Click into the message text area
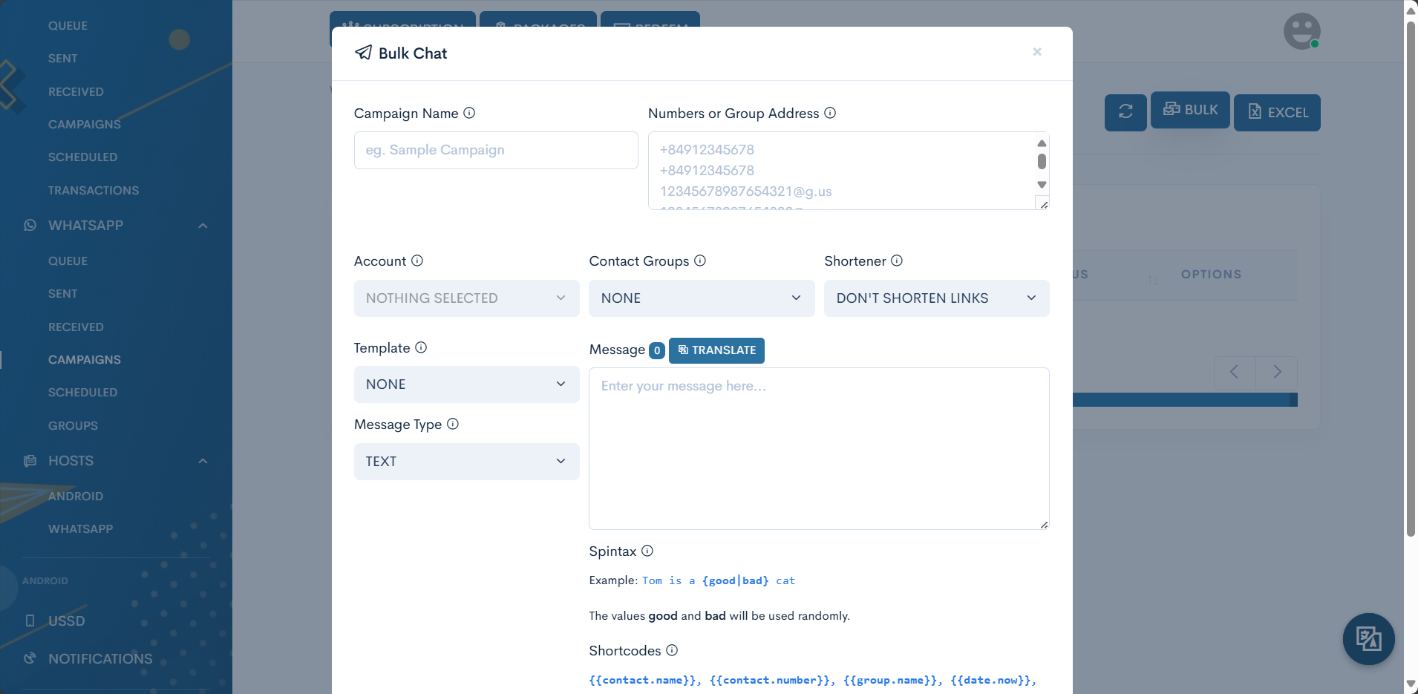Image resolution: width=1418 pixels, height=694 pixels. pos(818,448)
